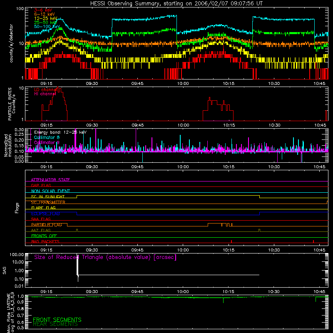Click the SC_IN_SUNLIGHT flag label
This screenshot has width=333, height=333.
(x=48, y=196)
